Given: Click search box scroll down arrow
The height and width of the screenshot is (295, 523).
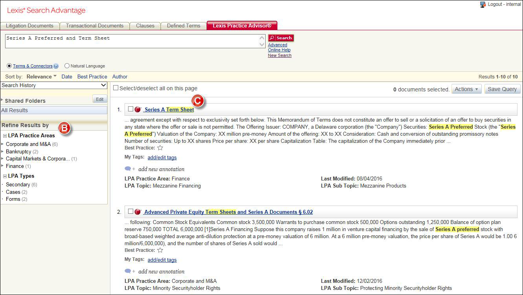Looking at the screenshot, I should (x=262, y=44).
